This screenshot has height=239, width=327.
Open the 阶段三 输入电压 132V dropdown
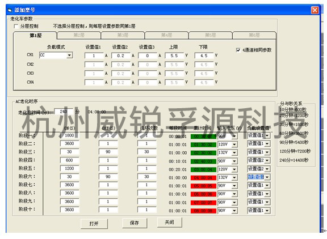tap(234, 153)
